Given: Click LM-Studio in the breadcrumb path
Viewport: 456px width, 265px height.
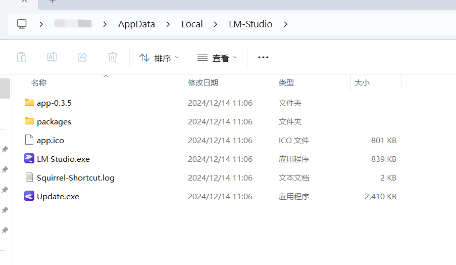Looking at the screenshot, I should pyautogui.click(x=250, y=24).
